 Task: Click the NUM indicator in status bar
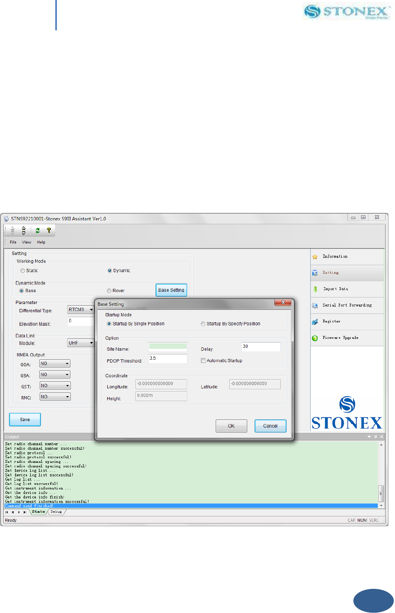[x=362, y=521]
